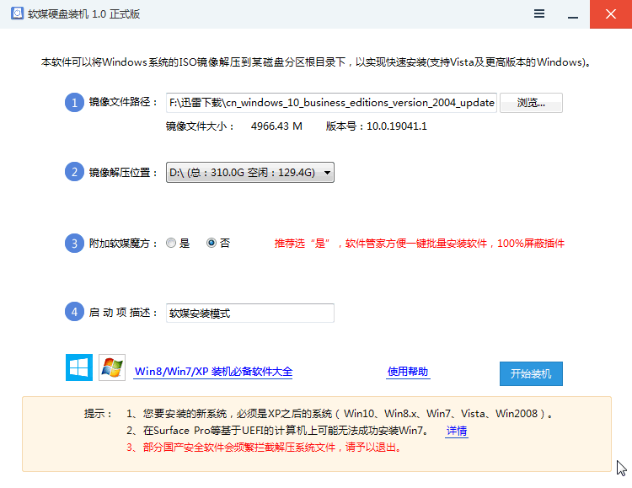Click the step 3 number badge
Image resolution: width=632 pixels, height=488 pixels.
(75, 244)
